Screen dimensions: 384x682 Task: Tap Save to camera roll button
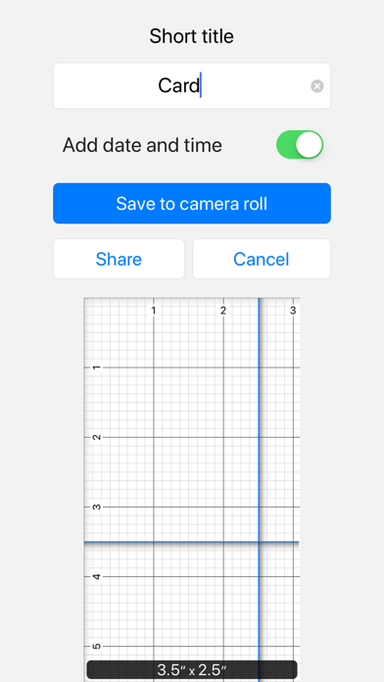tap(192, 204)
